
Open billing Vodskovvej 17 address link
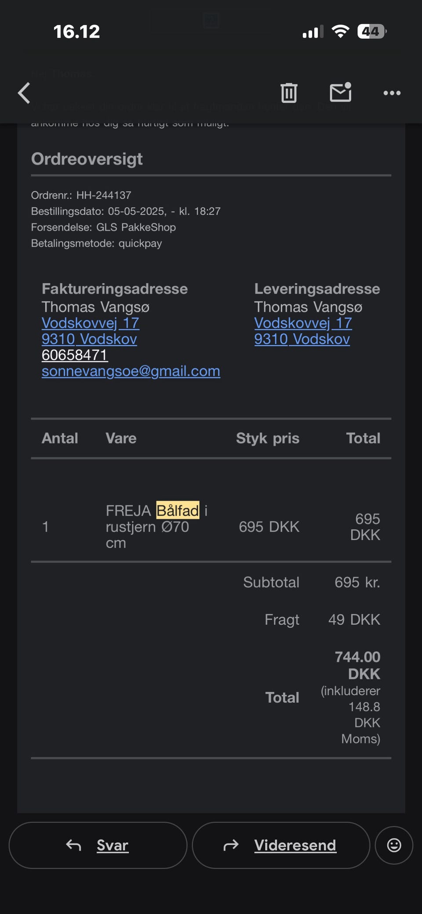click(90, 323)
